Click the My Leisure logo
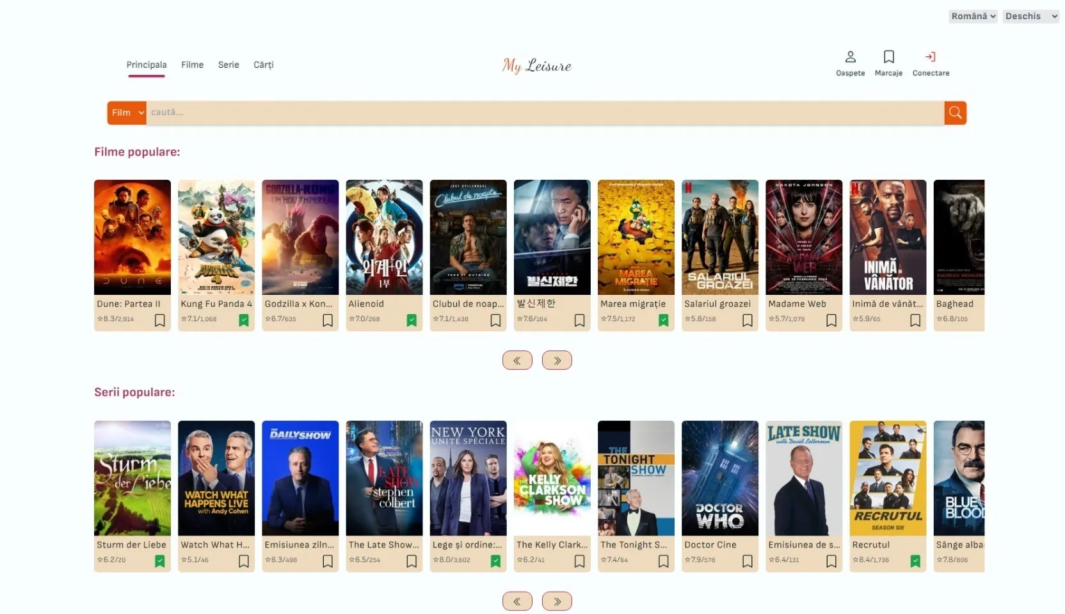 coord(537,65)
